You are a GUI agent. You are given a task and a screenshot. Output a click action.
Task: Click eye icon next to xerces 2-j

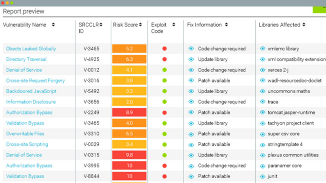[x=263, y=70]
